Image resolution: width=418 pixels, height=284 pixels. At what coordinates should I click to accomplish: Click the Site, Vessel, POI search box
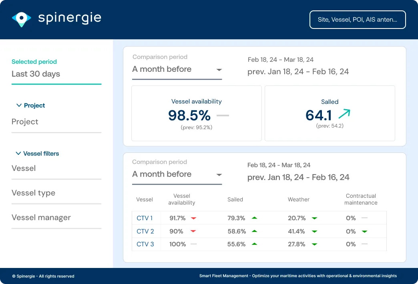pyautogui.click(x=358, y=20)
